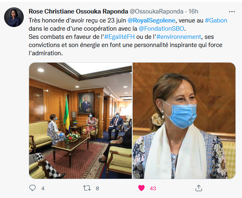Open Rose Christiane Ossouka Raponda's profile name
This screenshot has height=198, width=242.
(x=78, y=11)
